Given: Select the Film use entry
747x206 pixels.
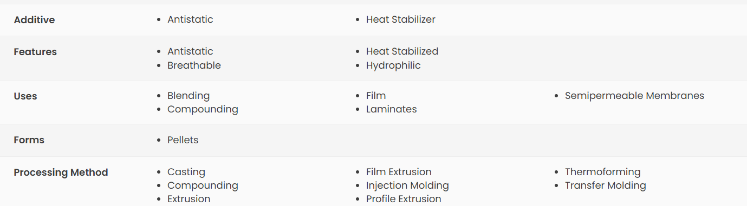Looking at the screenshot, I should (x=376, y=96).
